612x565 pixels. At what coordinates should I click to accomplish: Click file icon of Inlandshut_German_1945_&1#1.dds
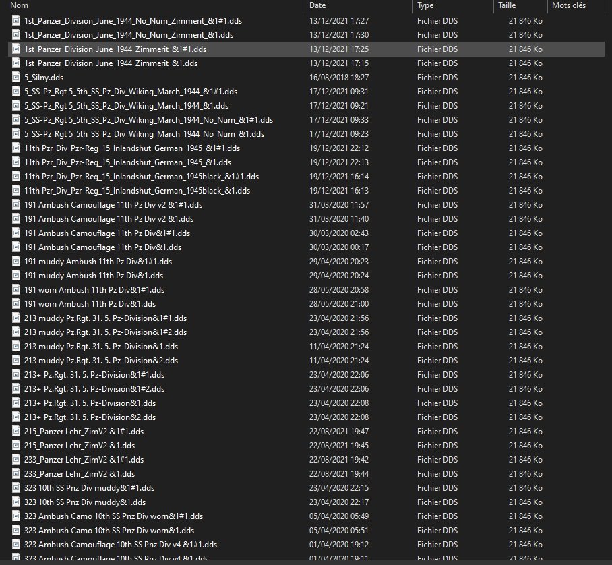coord(16,148)
